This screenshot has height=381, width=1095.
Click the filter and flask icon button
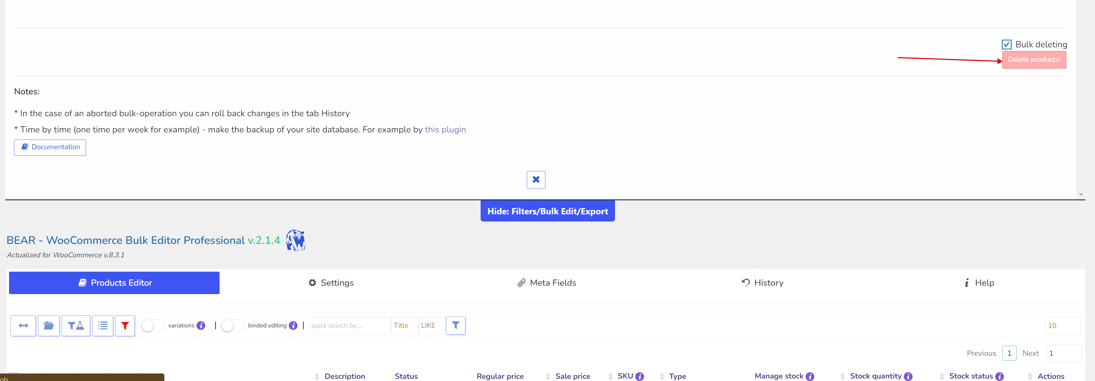click(76, 325)
